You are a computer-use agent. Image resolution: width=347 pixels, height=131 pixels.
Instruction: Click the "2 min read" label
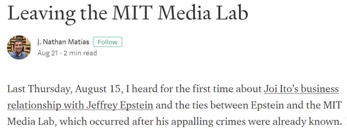tap(80, 53)
